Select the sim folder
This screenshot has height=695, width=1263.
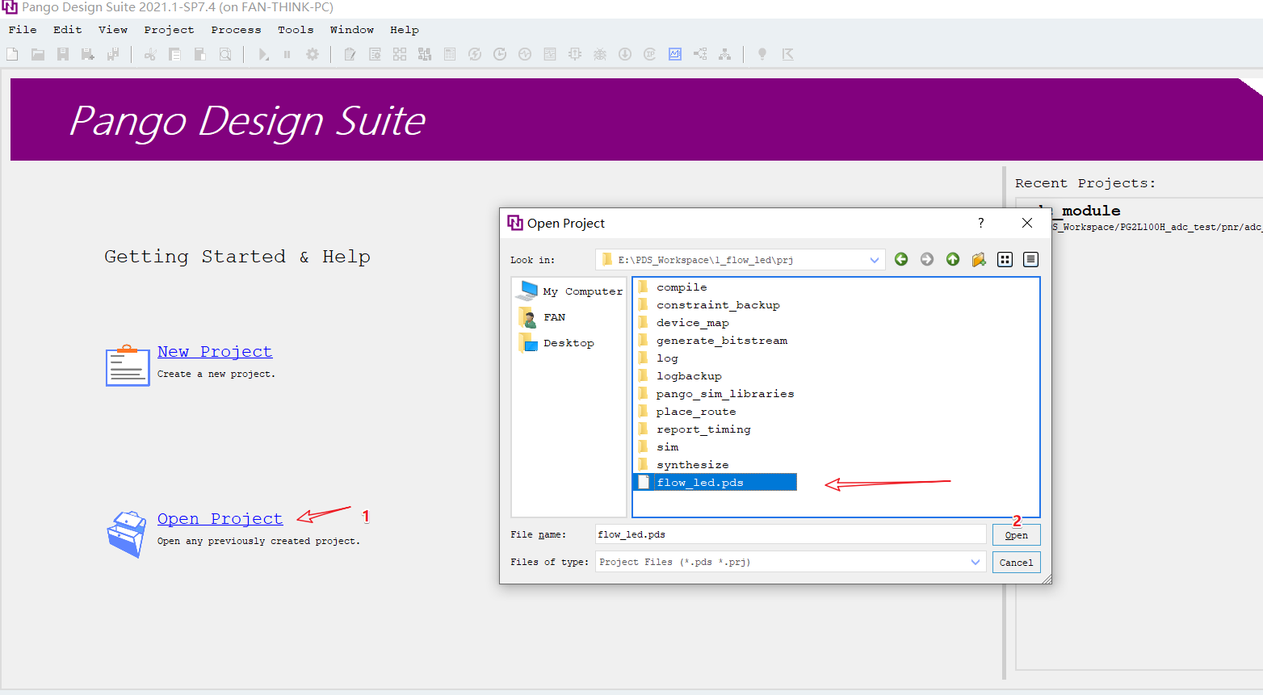pos(657,447)
